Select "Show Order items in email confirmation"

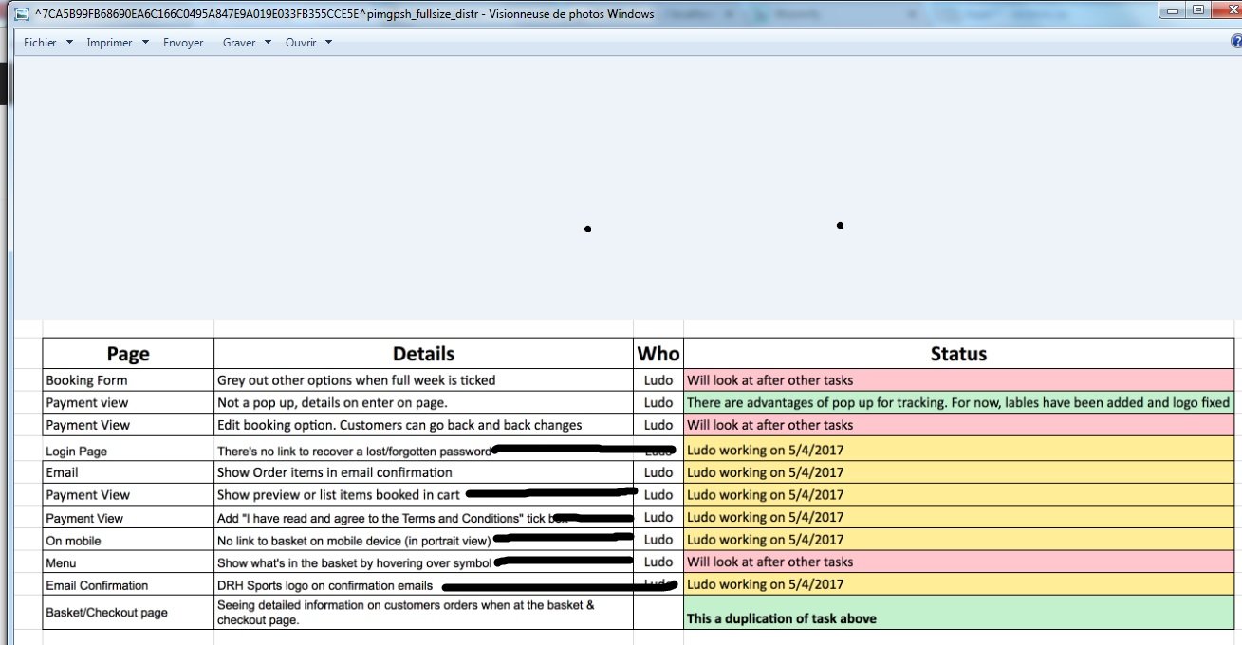[x=423, y=472]
